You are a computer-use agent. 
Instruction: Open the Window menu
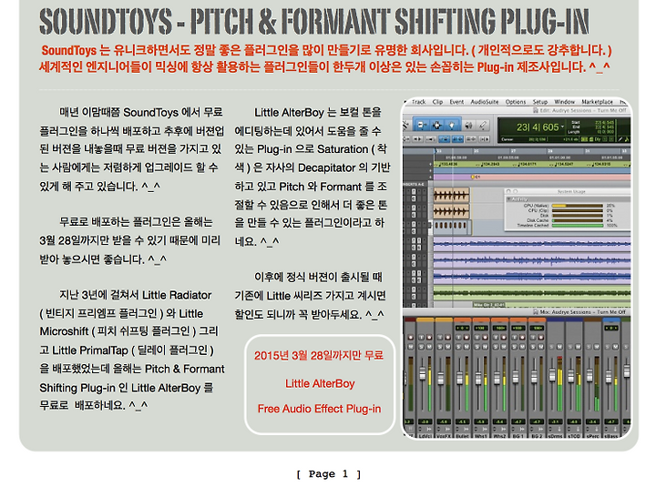564,102
